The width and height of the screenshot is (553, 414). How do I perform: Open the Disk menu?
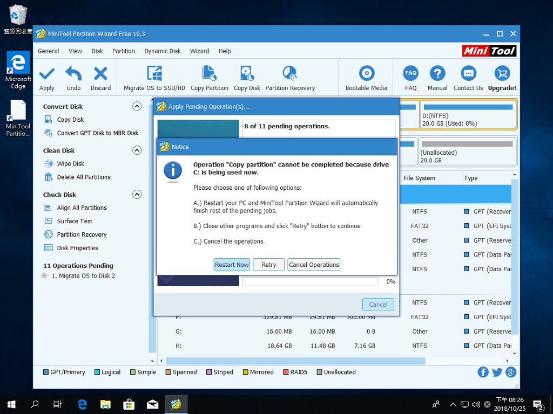click(97, 51)
